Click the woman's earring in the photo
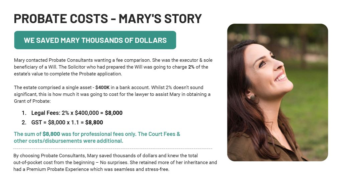The image size is (342, 185). pos(252,98)
